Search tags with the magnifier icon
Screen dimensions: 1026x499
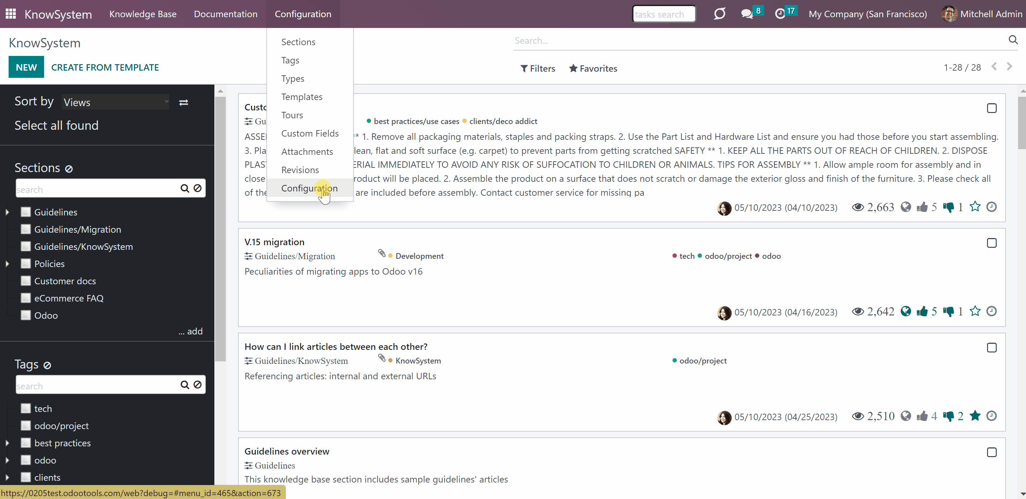pyautogui.click(x=185, y=385)
